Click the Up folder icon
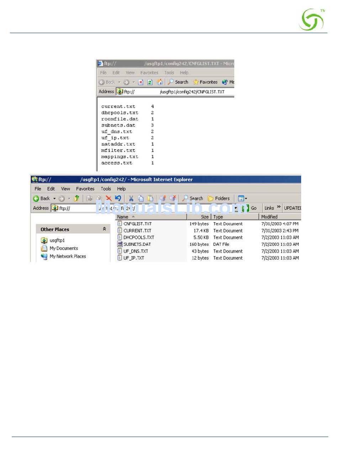 (76, 198)
